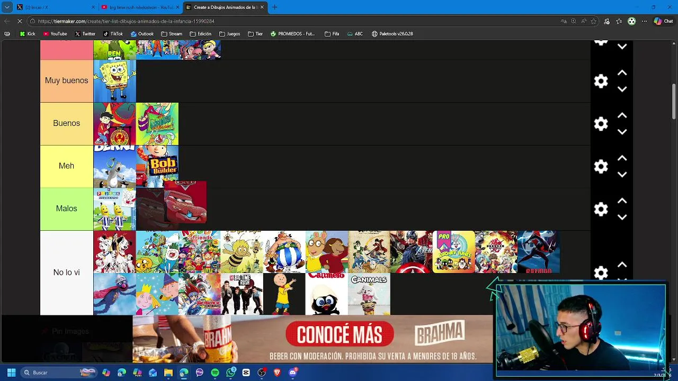Select the Canimals image
The height and width of the screenshot is (381, 678).
click(x=369, y=294)
